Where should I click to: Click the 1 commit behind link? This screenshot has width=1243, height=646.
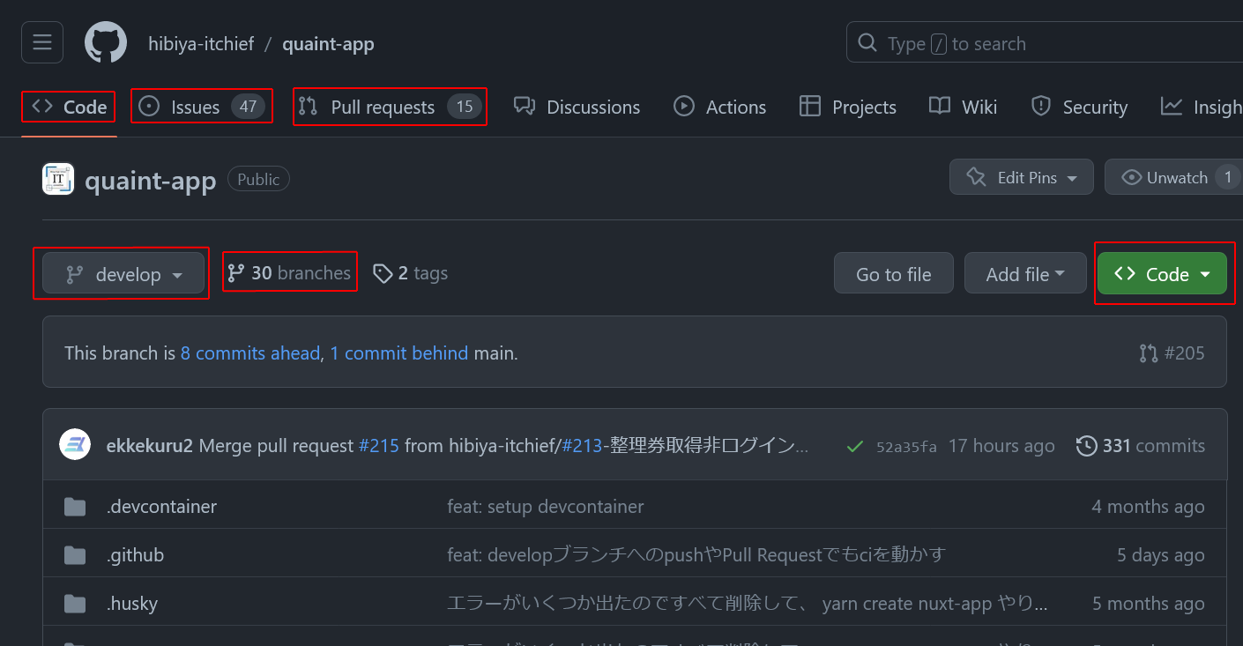point(399,353)
